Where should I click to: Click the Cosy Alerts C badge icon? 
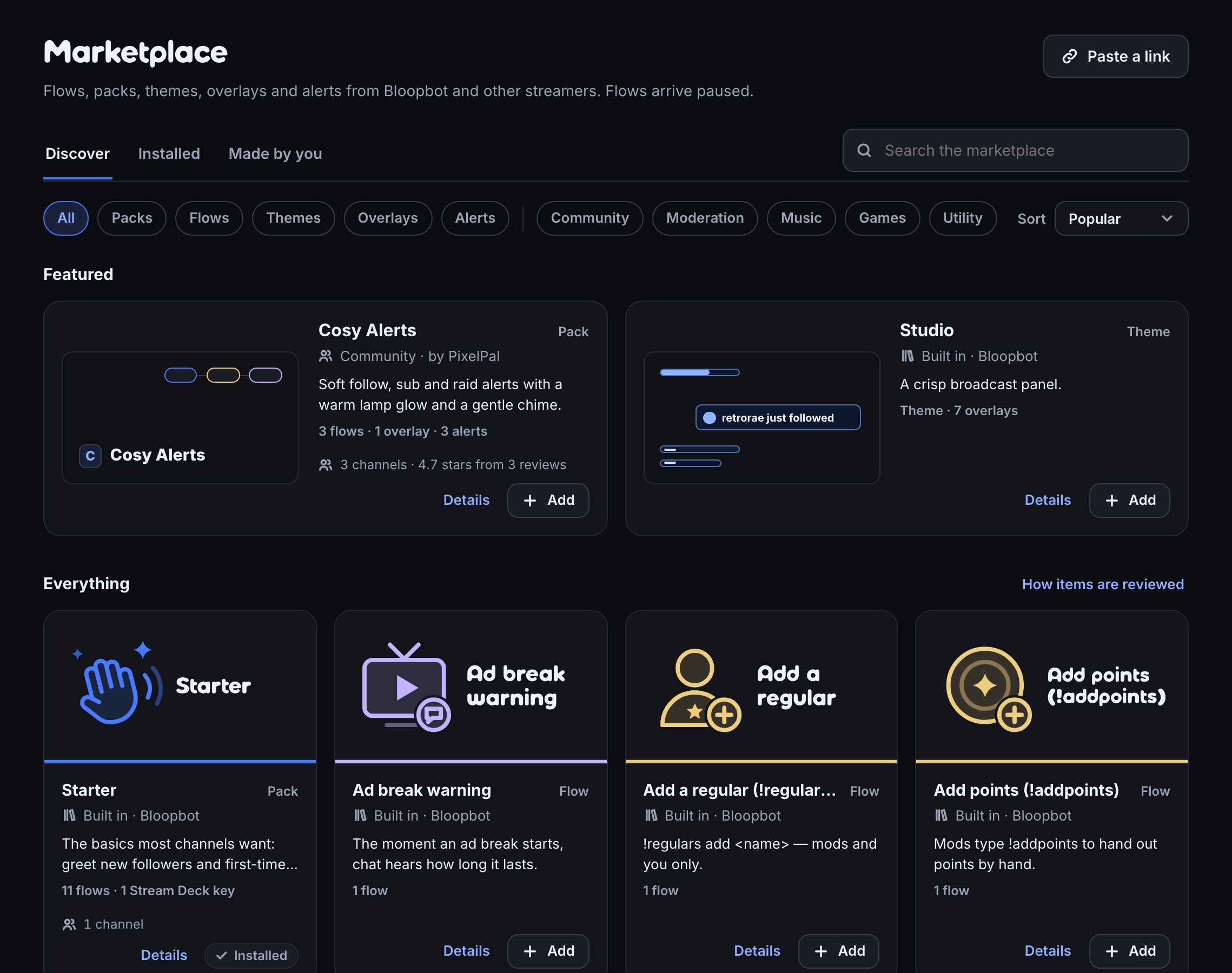click(x=90, y=456)
